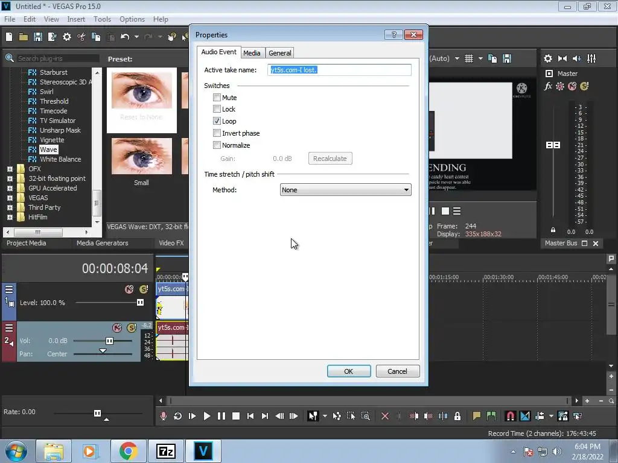Click the Small wave preset thumbnail

pyautogui.click(x=141, y=156)
